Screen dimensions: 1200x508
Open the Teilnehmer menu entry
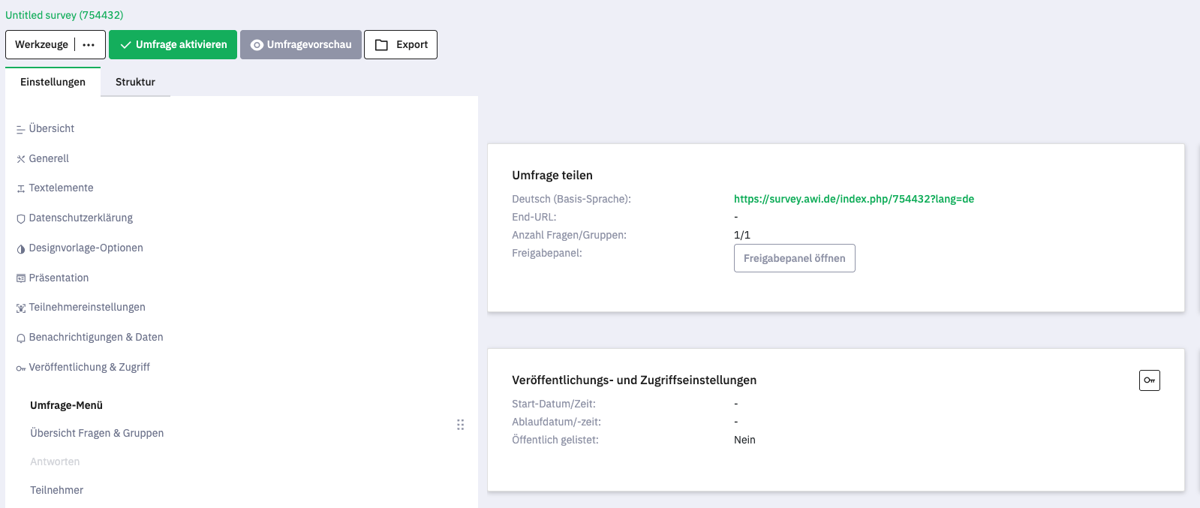tap(56, 490)
